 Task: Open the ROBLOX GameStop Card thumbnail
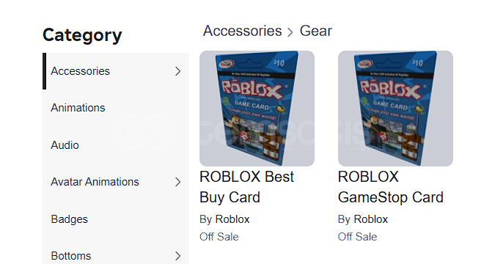(395, 109)
